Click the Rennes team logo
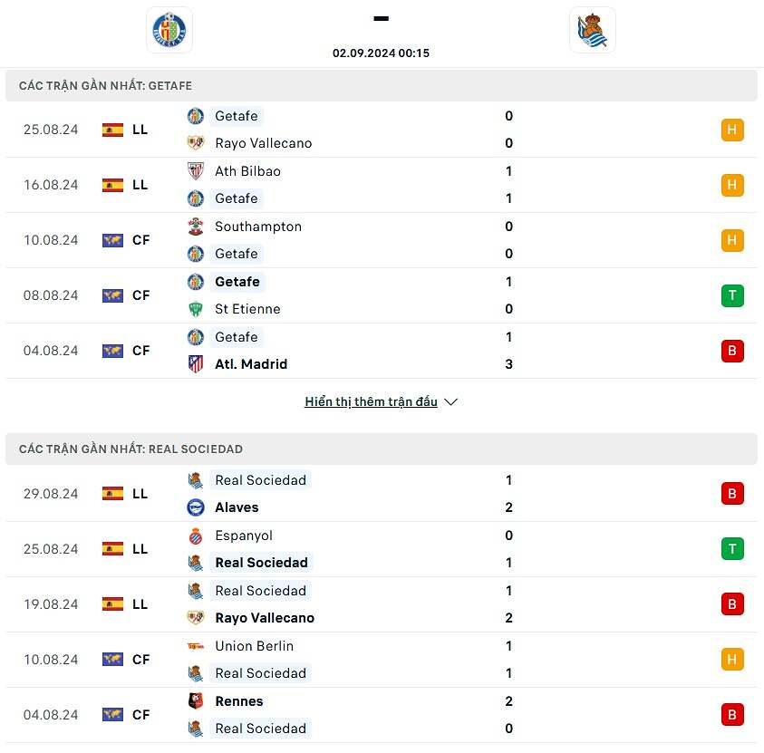 click(x=196, y=701)
